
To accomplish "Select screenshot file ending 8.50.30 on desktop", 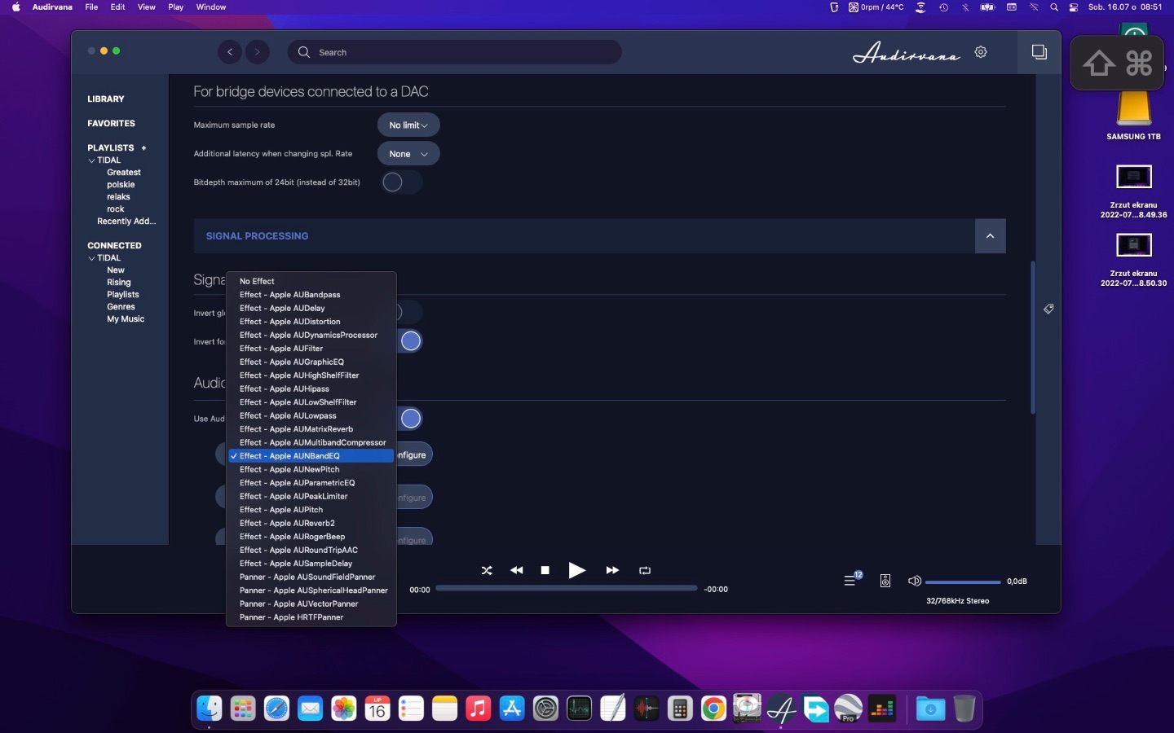I will [x=1133, y=260].
